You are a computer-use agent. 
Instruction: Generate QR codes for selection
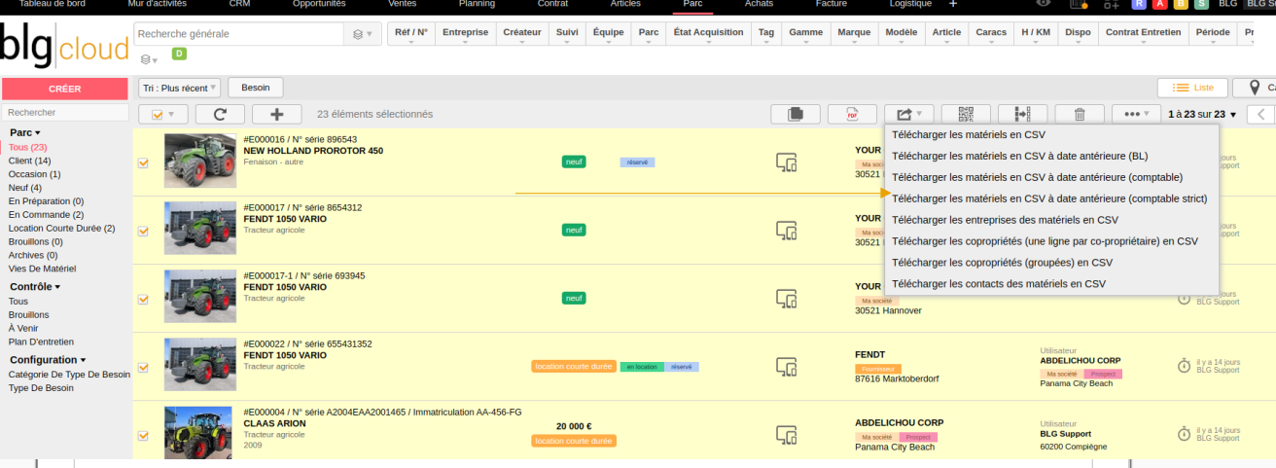966,114
